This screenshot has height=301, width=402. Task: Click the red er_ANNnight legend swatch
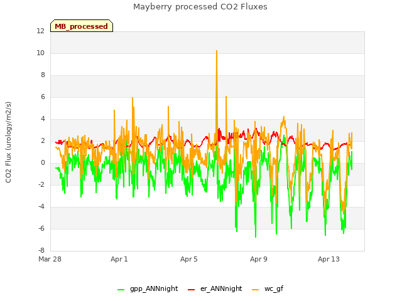pos(191,290)
